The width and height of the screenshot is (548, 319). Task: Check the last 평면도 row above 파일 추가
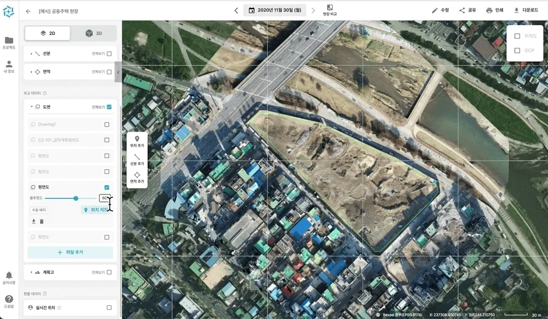tap(107, 237)
